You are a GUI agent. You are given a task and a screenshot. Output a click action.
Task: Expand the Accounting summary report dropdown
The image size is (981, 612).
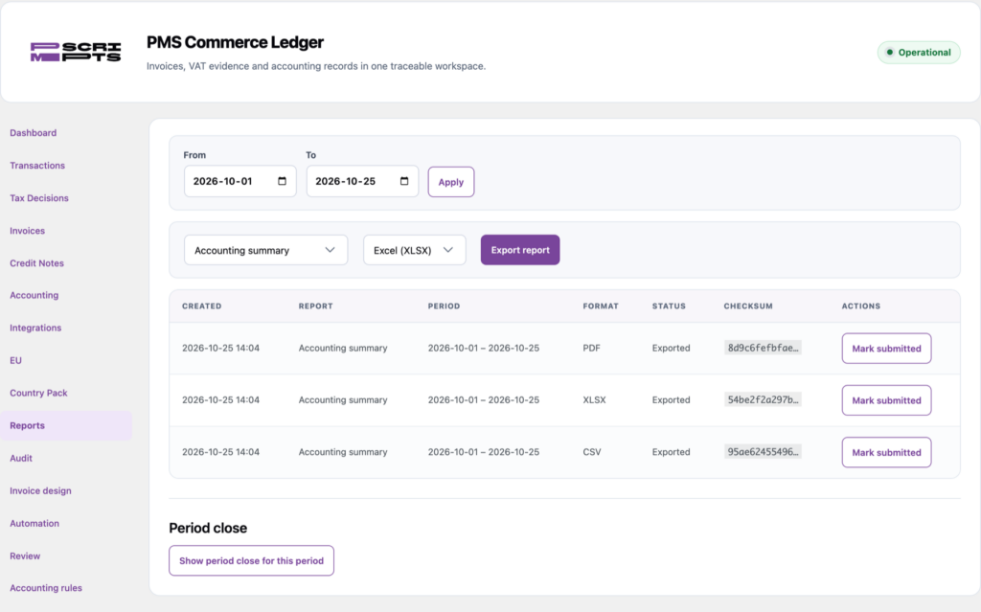tap(266, 250)
